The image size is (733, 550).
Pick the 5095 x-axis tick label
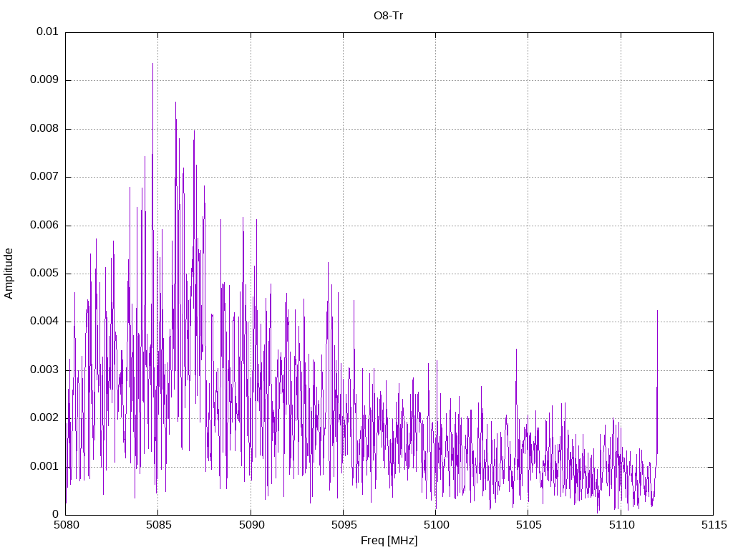tap(343, 525)
